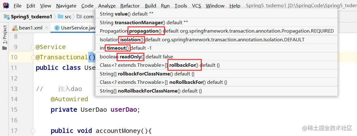The width and height of the screenshot is (357, 136).
Task: Select propagation() parameter hint
Action: pos(216,31)
